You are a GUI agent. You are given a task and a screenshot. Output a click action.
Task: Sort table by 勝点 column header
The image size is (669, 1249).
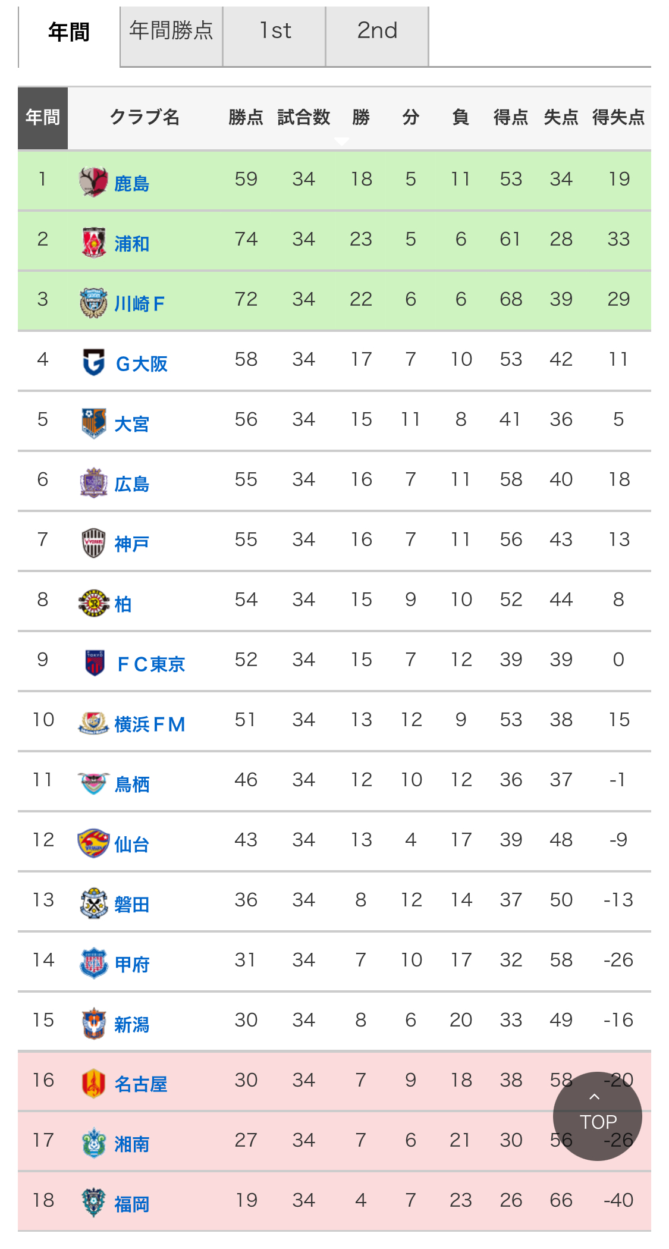point(246,117)
